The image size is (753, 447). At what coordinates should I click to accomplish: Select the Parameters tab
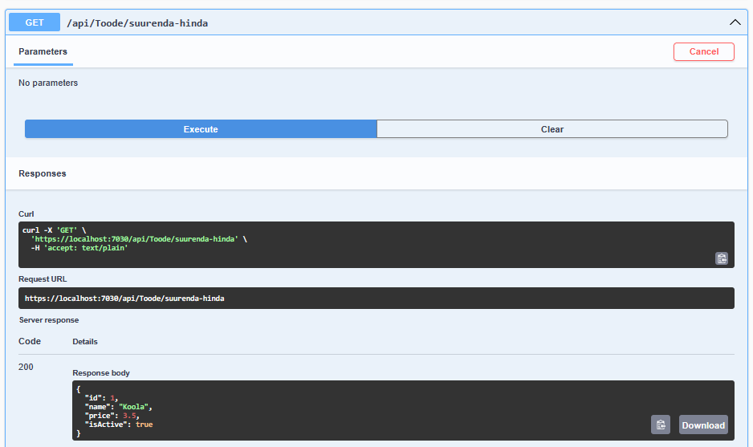coord(43,51)
